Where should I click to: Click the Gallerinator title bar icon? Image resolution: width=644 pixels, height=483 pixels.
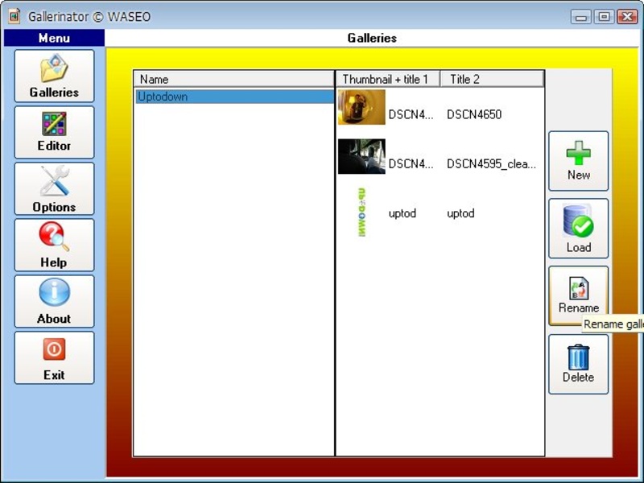[14, 16]
